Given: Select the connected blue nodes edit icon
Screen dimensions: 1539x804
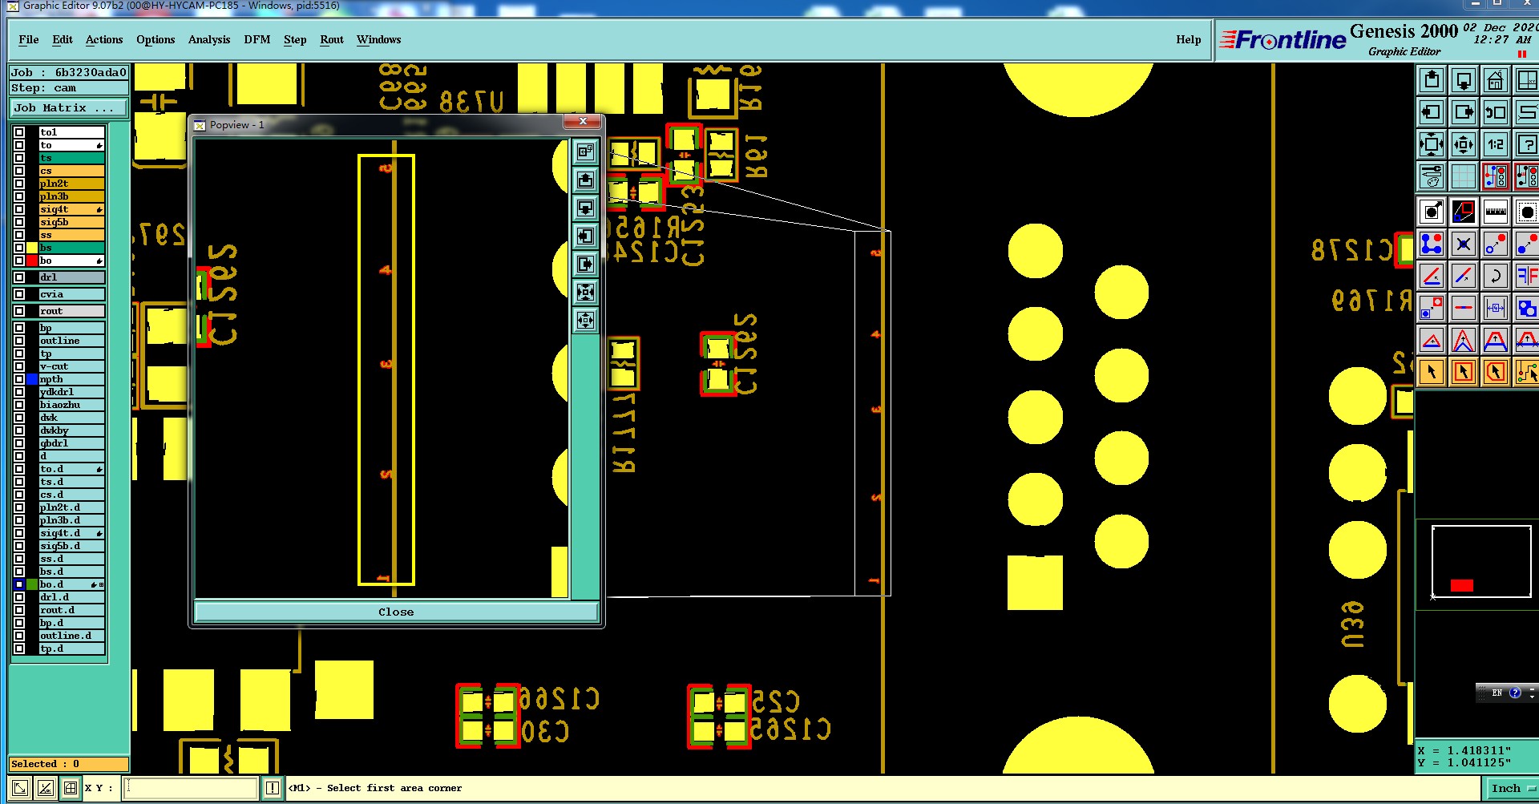Looking at the screenshot, I should [1432, 244].
